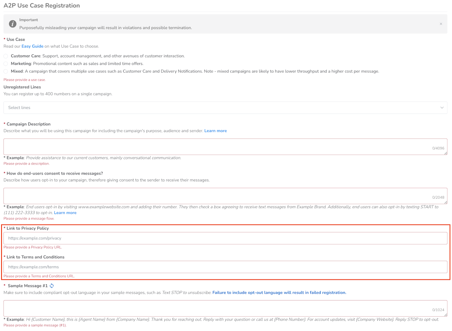Click the opt-out language failure warning link
This screenshot has width=452, height=331.
tap(279, 293)
